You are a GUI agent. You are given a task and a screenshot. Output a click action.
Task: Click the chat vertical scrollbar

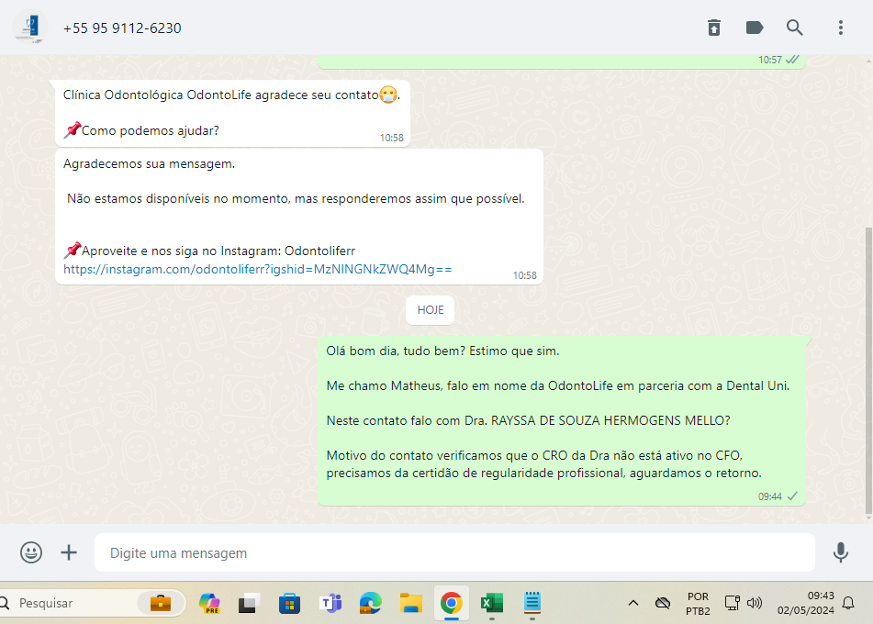point(868,370)
